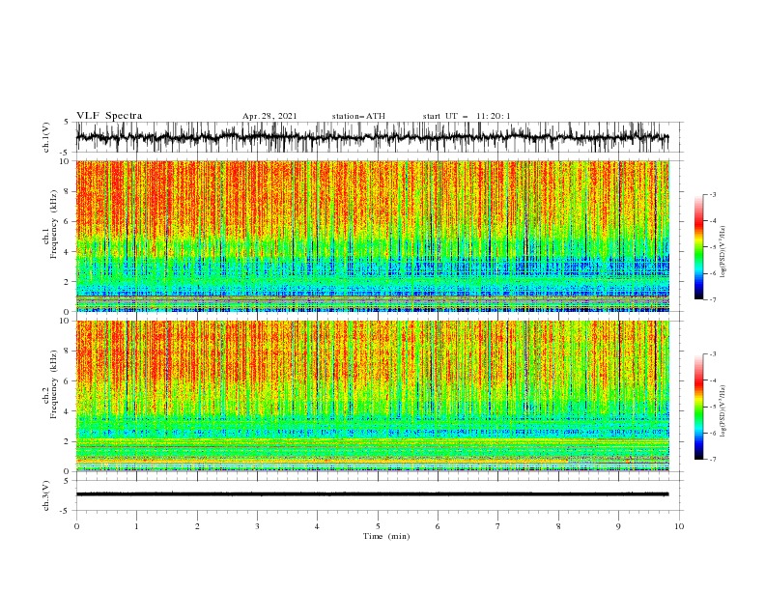Image resolution: width=765 pixels, height=591 pixels.
Task: Click the "station=ATH" header label
Action: [358, 116]
